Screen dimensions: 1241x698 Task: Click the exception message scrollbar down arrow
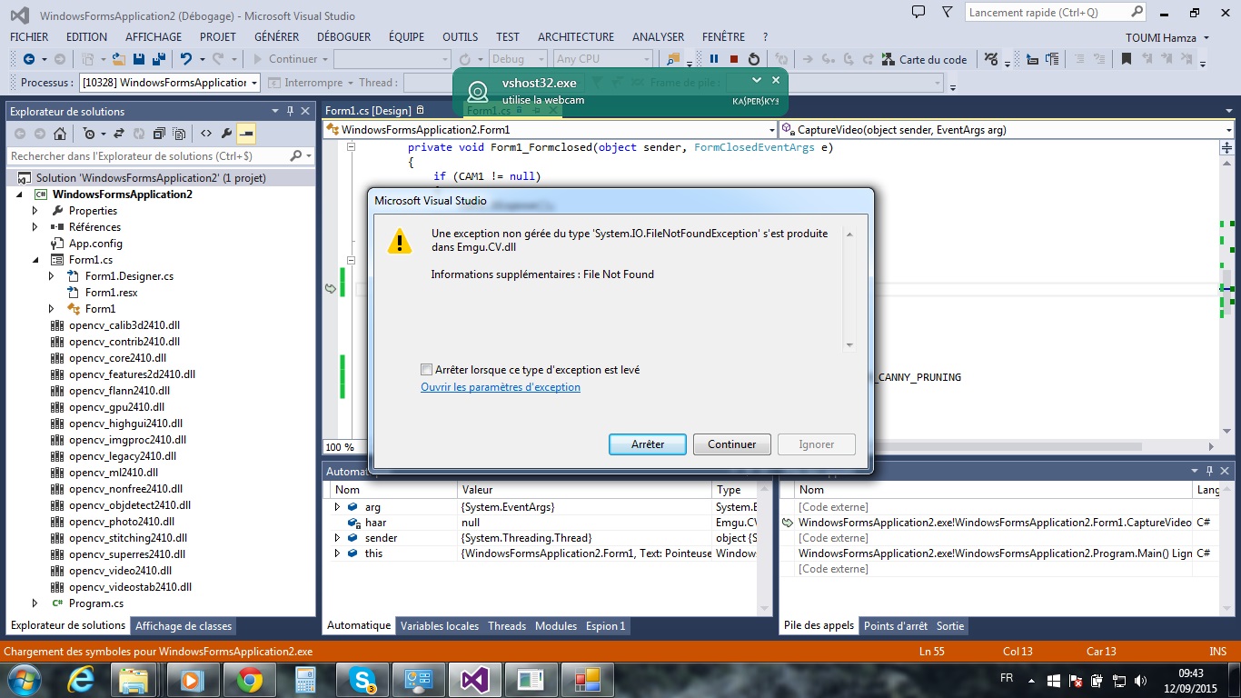[849, 345]
